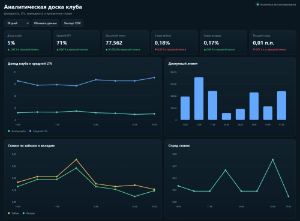Viewport: 300px width, 221px height.
Task: Select the Средний LTV metric card
Action: pos(76,42)
